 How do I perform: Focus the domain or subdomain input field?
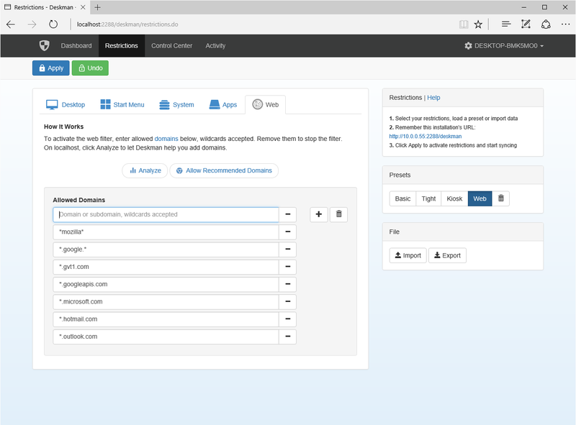pos(166,215)
